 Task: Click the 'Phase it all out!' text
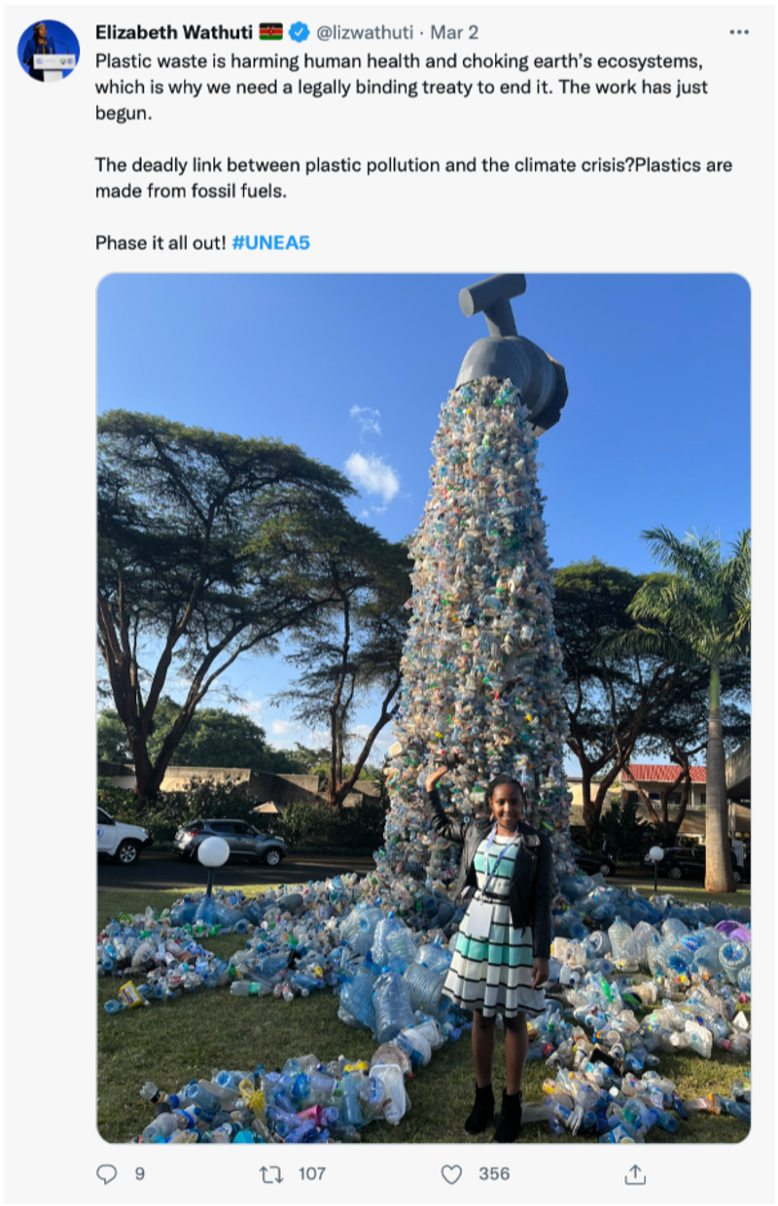tap(160, 243)
